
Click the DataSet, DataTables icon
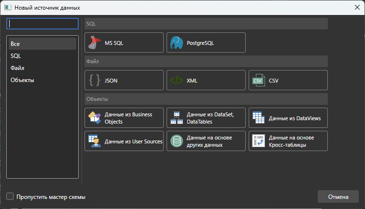click(177, 118)
